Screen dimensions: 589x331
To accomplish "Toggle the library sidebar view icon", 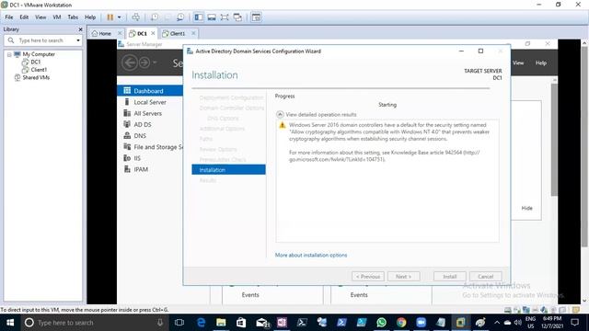I will pos(199,17).
